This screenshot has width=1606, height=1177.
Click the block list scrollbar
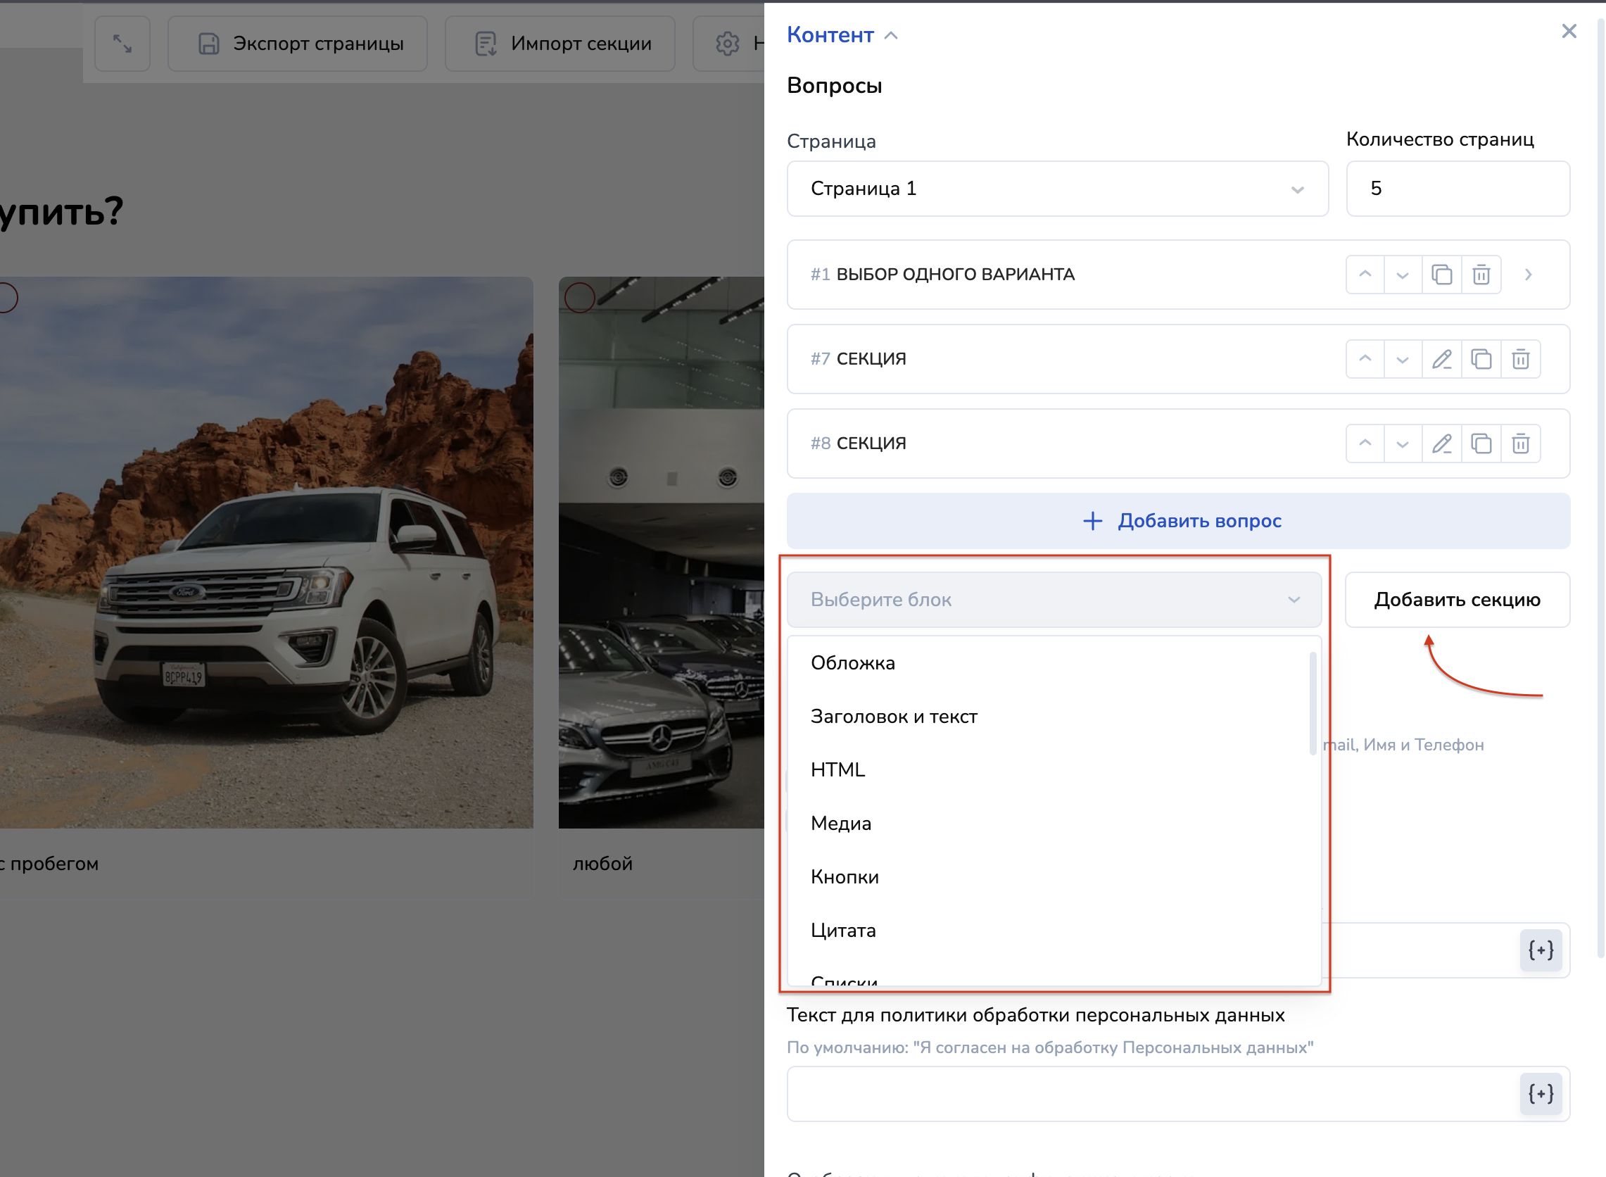click(x=1313, y=703)
